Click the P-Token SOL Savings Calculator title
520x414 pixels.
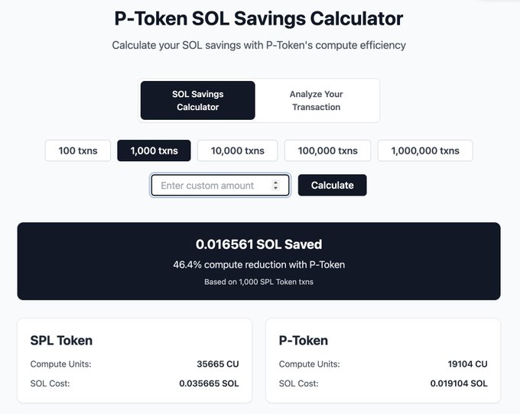click(258, 18)
